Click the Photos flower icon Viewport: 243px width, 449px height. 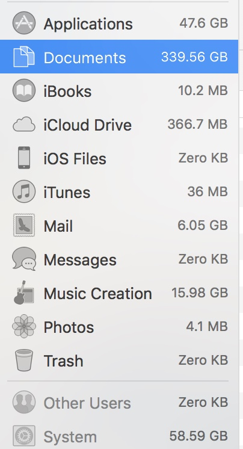pyautogui.click(x=24, y=326)
